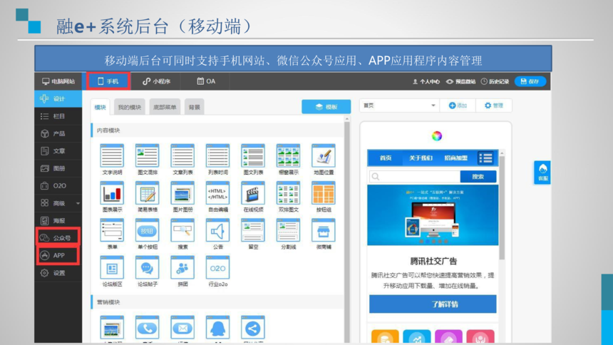Expand the 高级 sidebar menu arrow
The image size is (613, 345).
(78, 203)
